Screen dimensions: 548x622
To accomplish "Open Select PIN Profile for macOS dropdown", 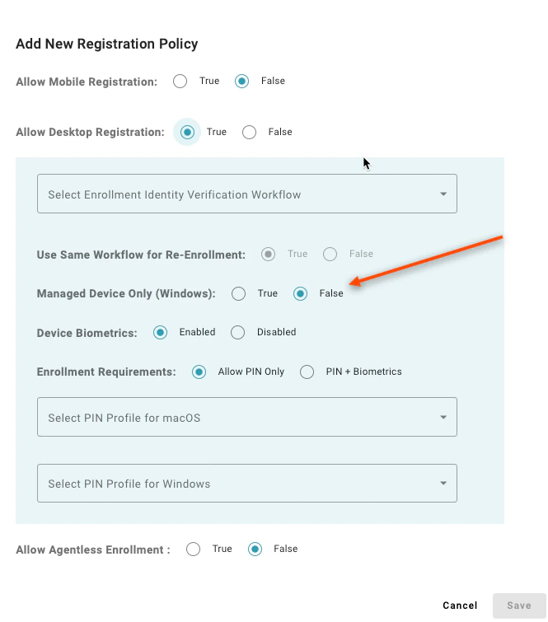I will coord(247,417).
